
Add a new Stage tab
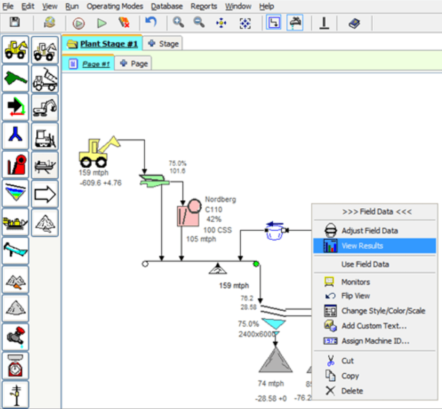(163, 44)
